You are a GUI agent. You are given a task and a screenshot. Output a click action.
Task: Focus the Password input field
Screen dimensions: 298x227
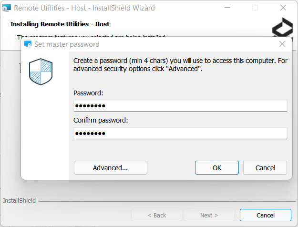pyautogui.click(x=180, y=105)
